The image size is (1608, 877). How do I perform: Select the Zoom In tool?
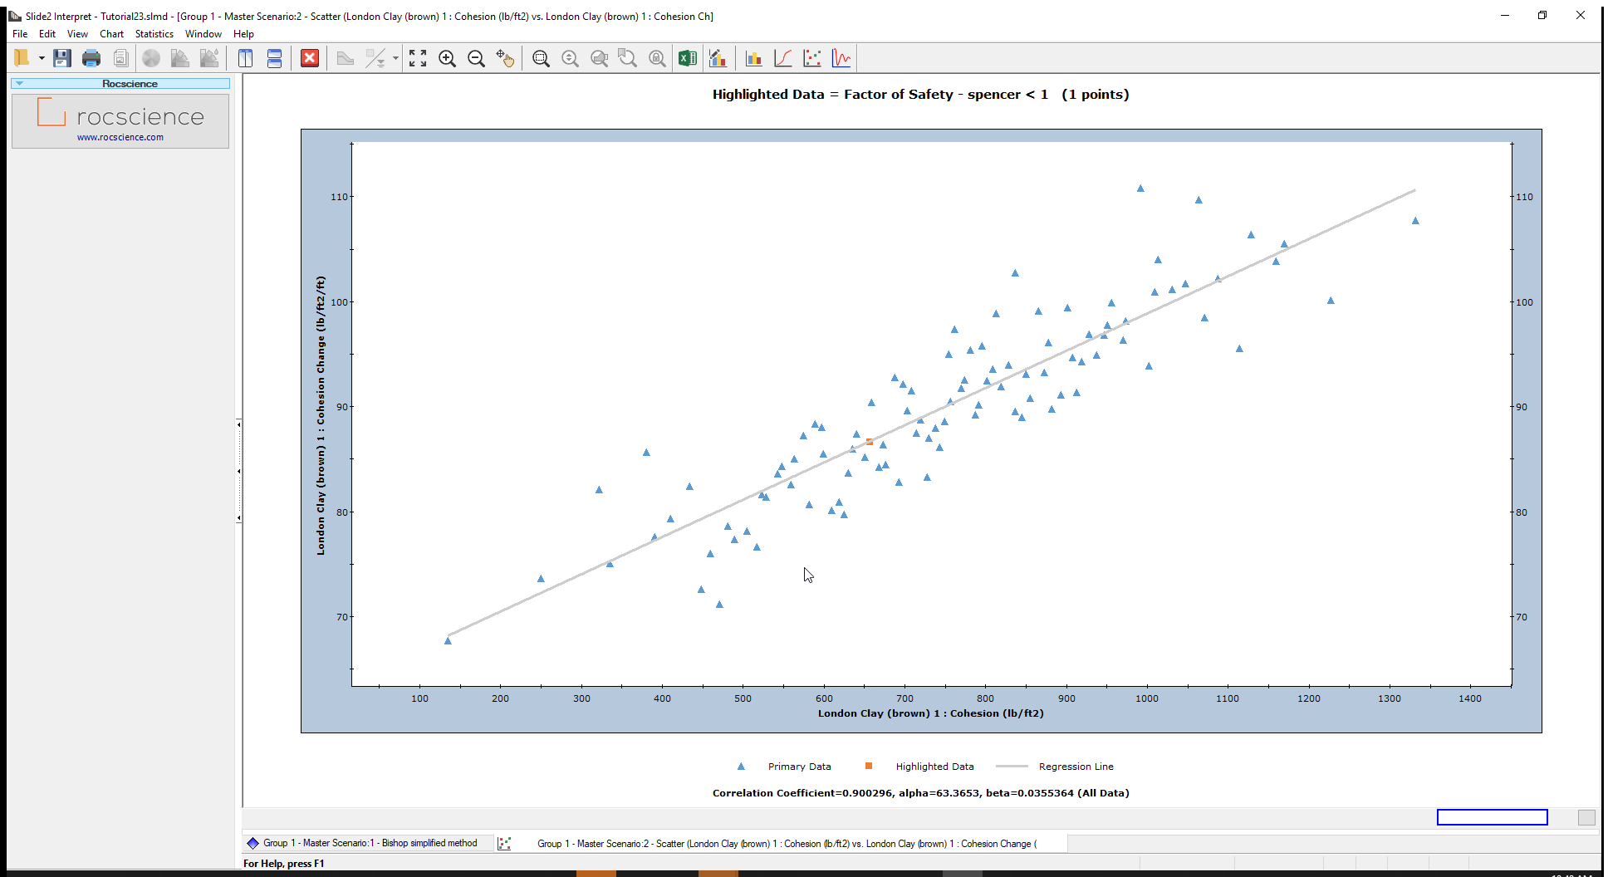coord(448,58)
